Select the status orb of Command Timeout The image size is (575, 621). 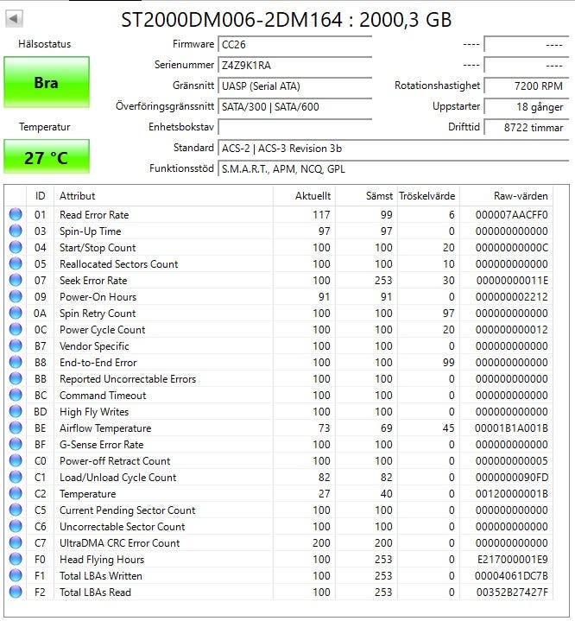pos(16,395)
